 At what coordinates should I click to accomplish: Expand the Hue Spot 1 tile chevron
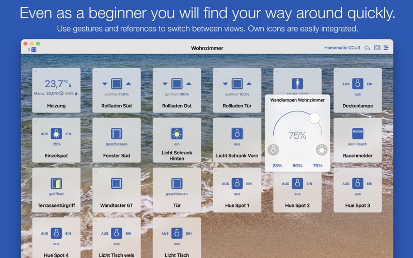216,171
